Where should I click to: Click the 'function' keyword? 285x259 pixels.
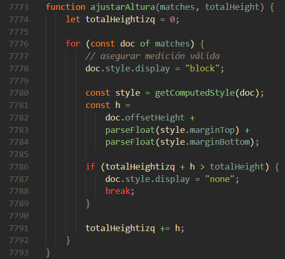[x=66, y=7]
